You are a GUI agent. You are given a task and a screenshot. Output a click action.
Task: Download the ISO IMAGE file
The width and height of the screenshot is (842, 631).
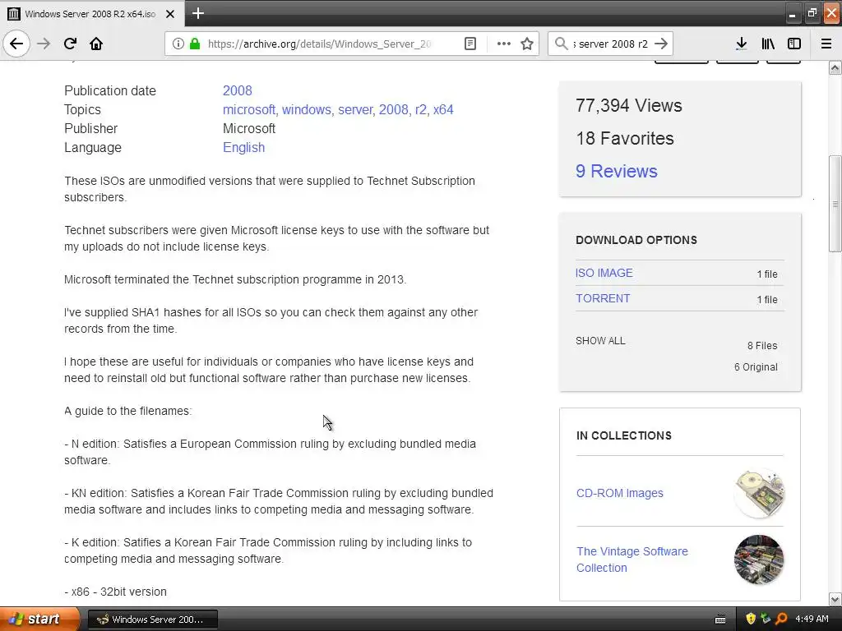(604, 273)
